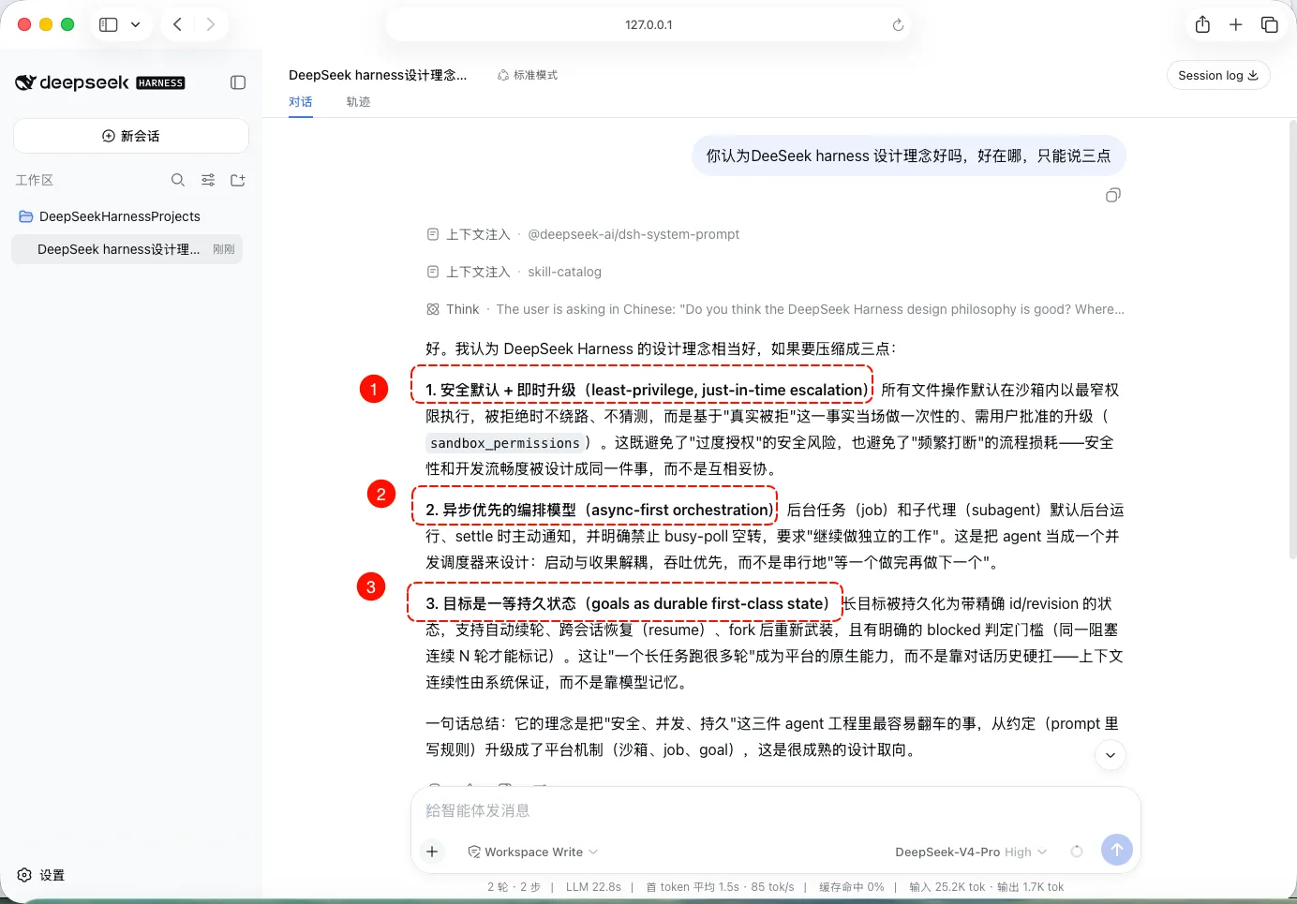Collapse the deepseek left sidebar
Viewport: 1297px width, 904px height.
click(238, 82)
